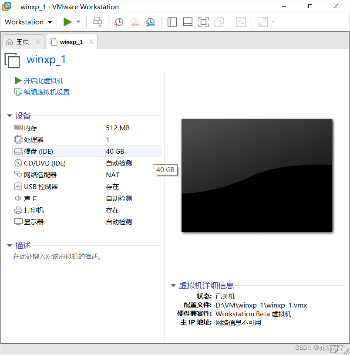Take a snapshot with the clock-plus icon
The width and height of the screenshot is (350, 355).
point(119,22)
